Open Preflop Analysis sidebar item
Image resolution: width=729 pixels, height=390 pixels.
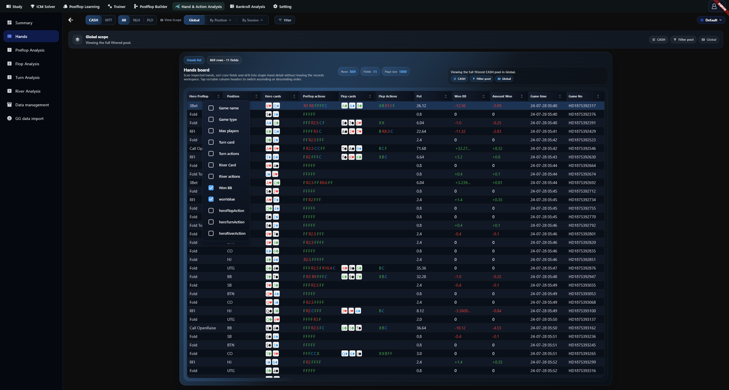click(x=31, y=50)
